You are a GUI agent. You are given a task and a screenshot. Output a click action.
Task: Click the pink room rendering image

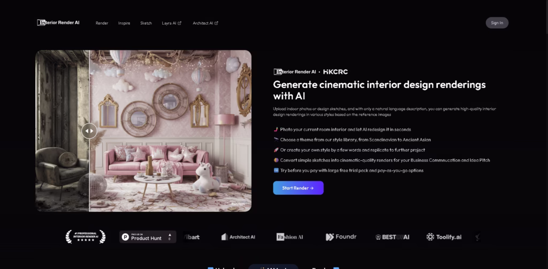[x=171, y=131]
